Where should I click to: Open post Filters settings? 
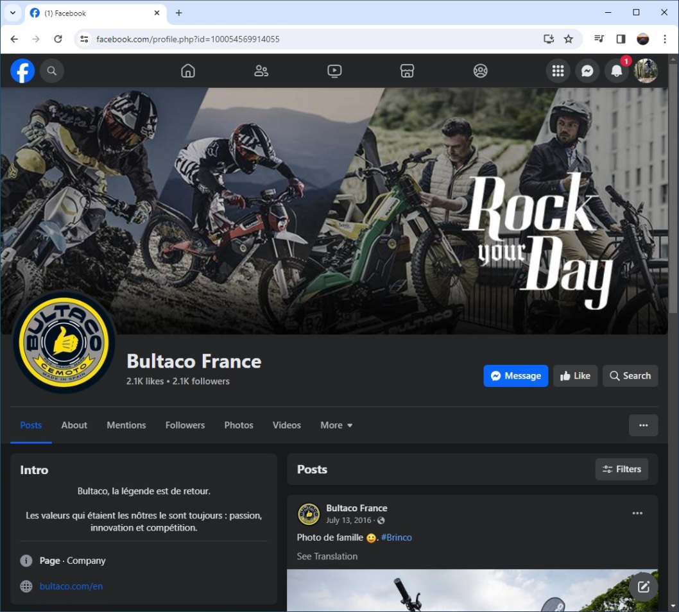pos(621,469)
